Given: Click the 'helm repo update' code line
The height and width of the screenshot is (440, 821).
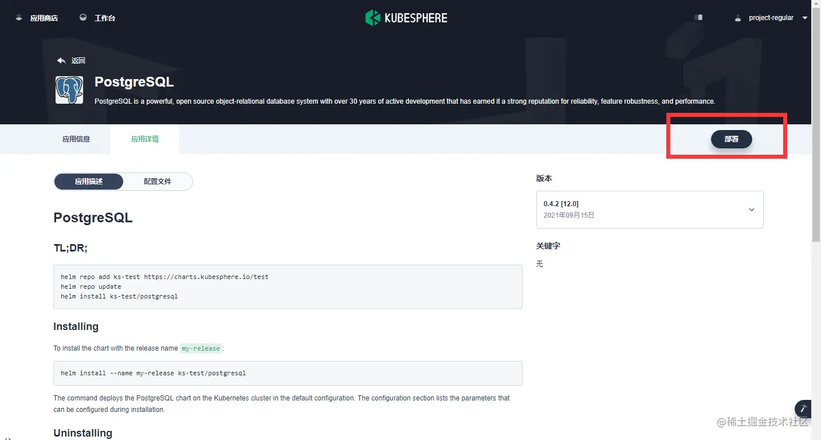Looking at the screenshot, I should [x=91, y=286].
